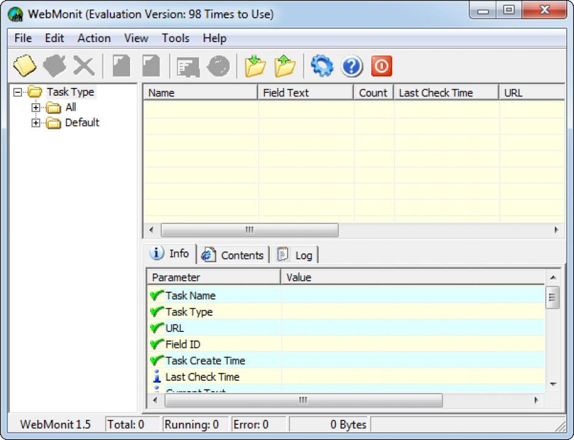Select the Task Type root label
Screen dimensions: 574x440
pyautogui.click(x=70, y=92)
